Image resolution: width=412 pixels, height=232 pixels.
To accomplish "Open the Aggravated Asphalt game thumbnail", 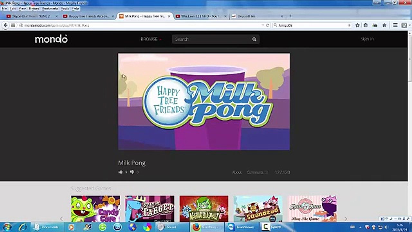I will 204,209.
